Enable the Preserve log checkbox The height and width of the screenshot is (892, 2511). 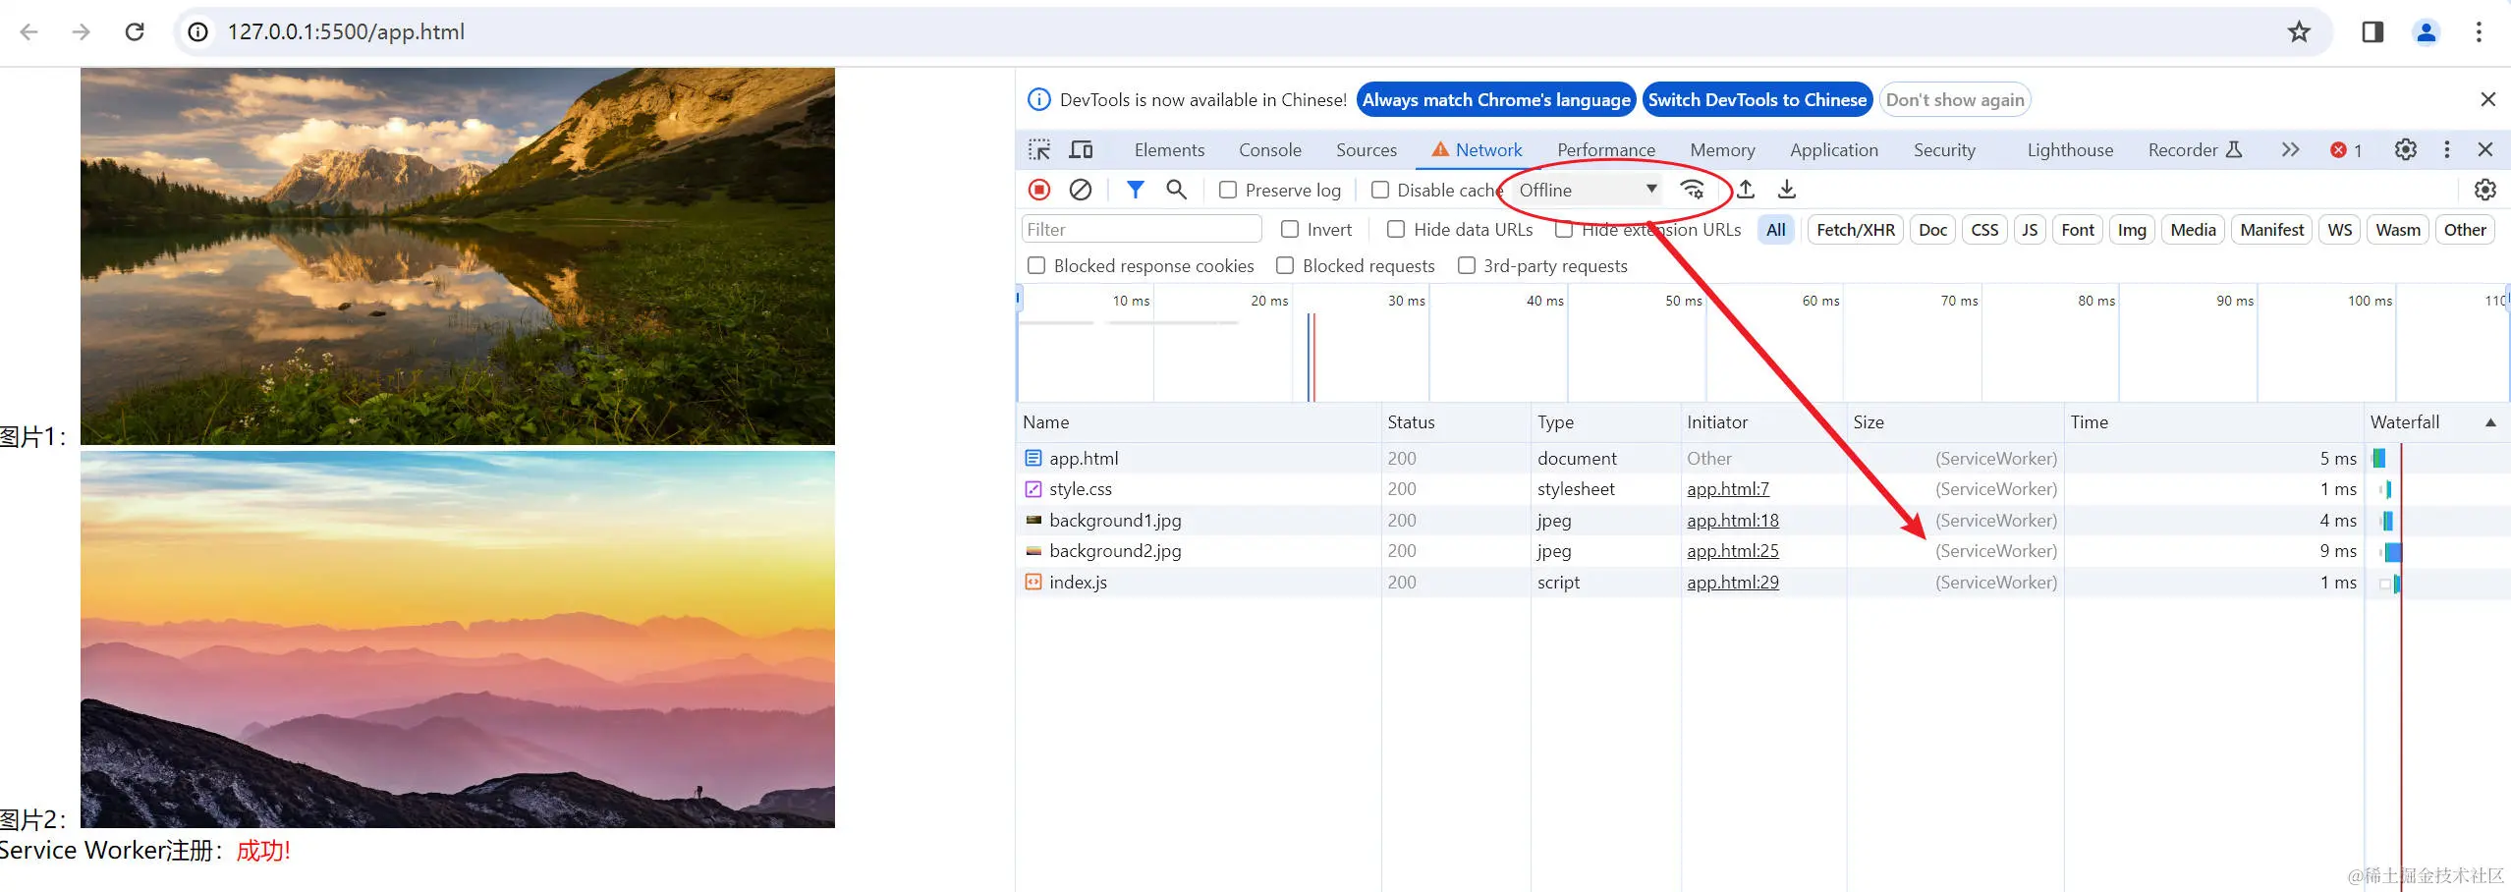coord(1228,190)
